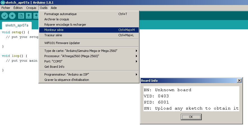Select Get Board Info
Image resolution: width=248 pixels, height=128 pixels.
89,67
